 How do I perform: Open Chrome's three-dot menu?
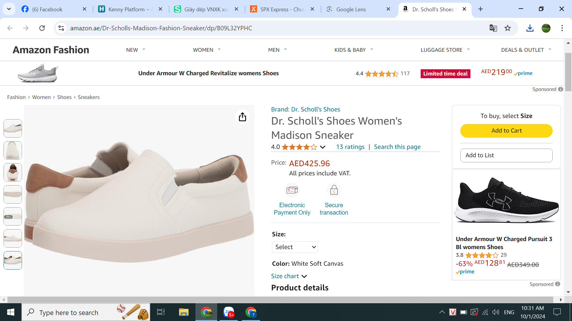pyautogui.click(x=562, y=28)
